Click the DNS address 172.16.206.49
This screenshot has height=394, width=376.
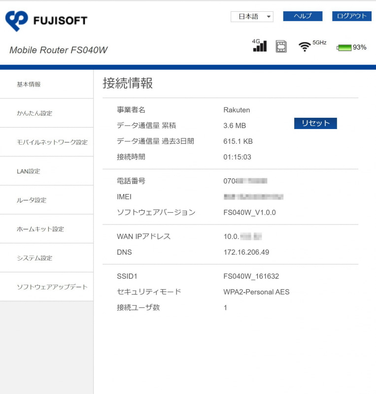tap(246, 252)
